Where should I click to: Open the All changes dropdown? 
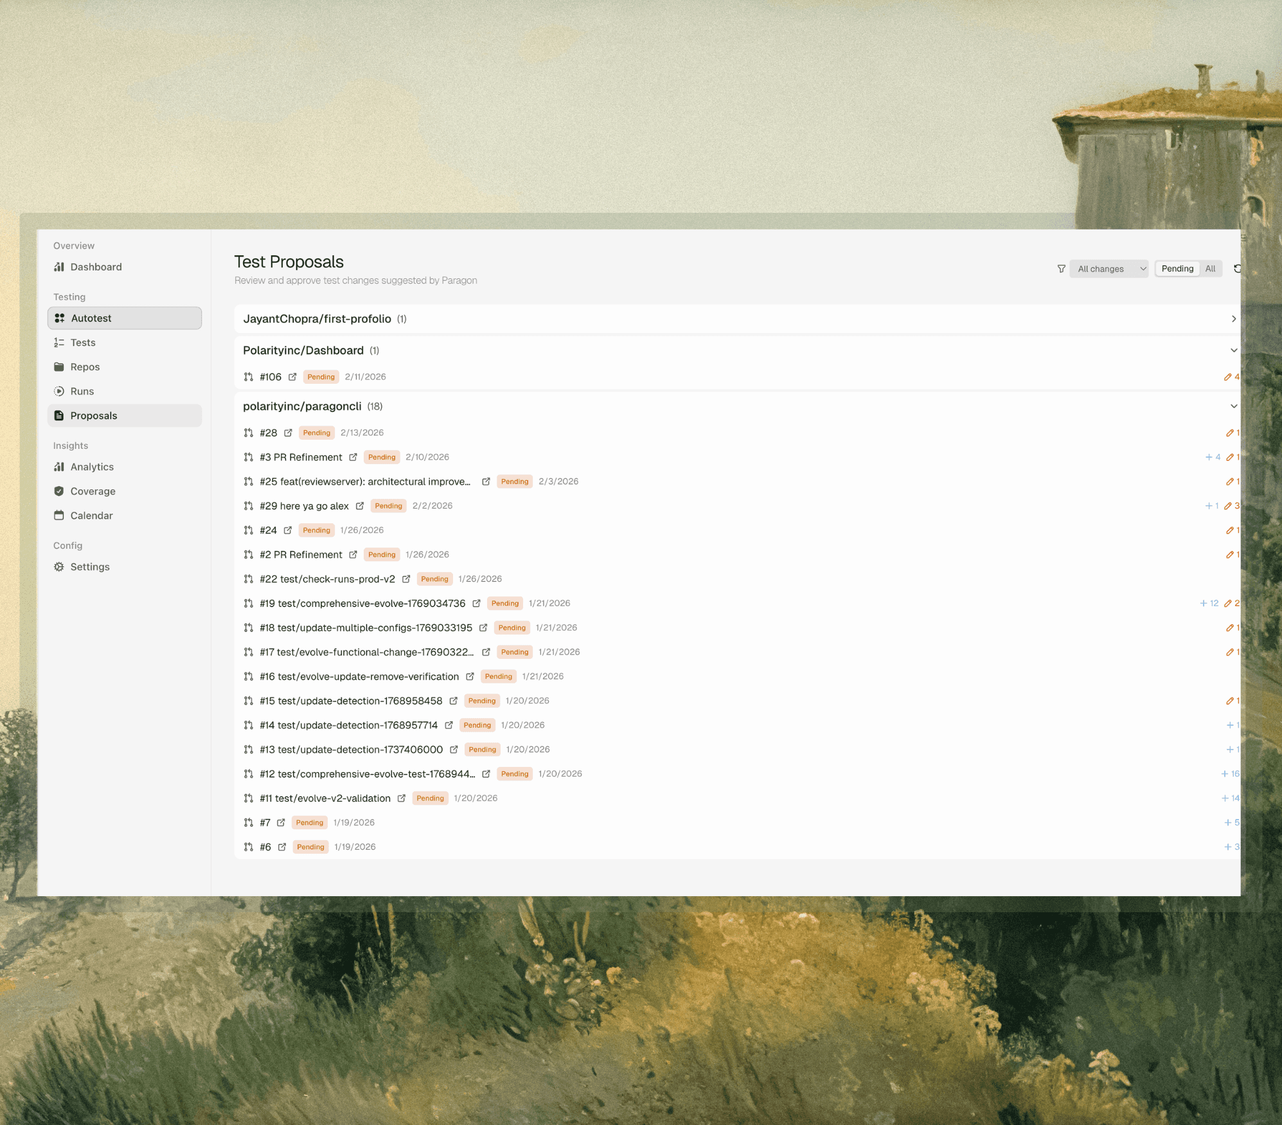(x=1109, y=269)
